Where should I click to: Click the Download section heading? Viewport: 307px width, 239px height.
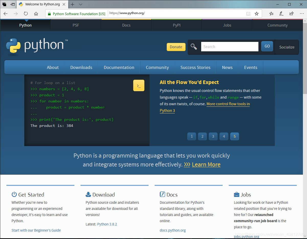[104, 195]
